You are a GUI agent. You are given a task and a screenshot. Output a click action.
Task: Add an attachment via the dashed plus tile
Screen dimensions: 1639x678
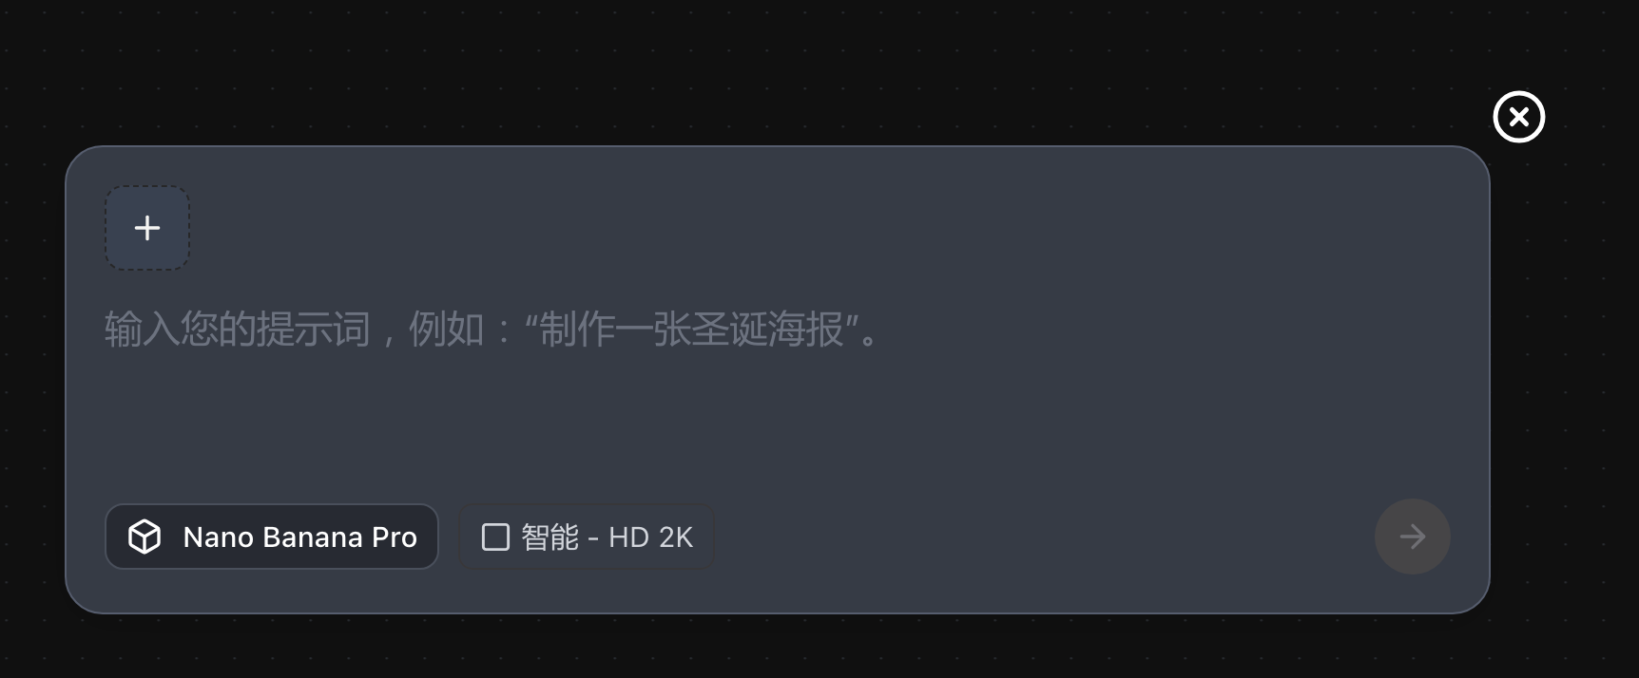pyautogui.click(x=147, y=228)
